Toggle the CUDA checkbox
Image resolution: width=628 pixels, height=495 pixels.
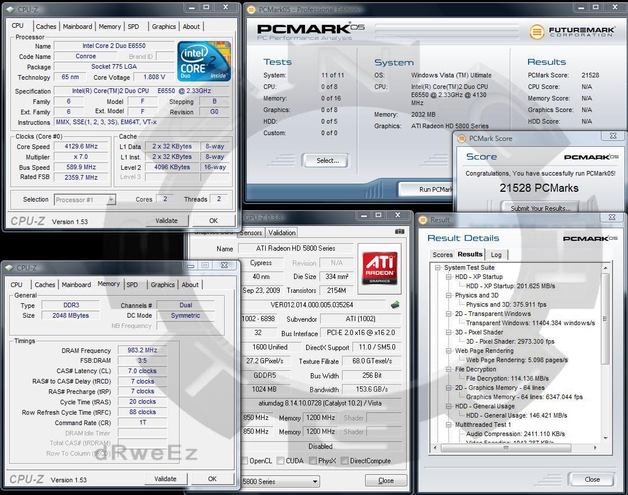pyautogui.click(x=280, y=461)
